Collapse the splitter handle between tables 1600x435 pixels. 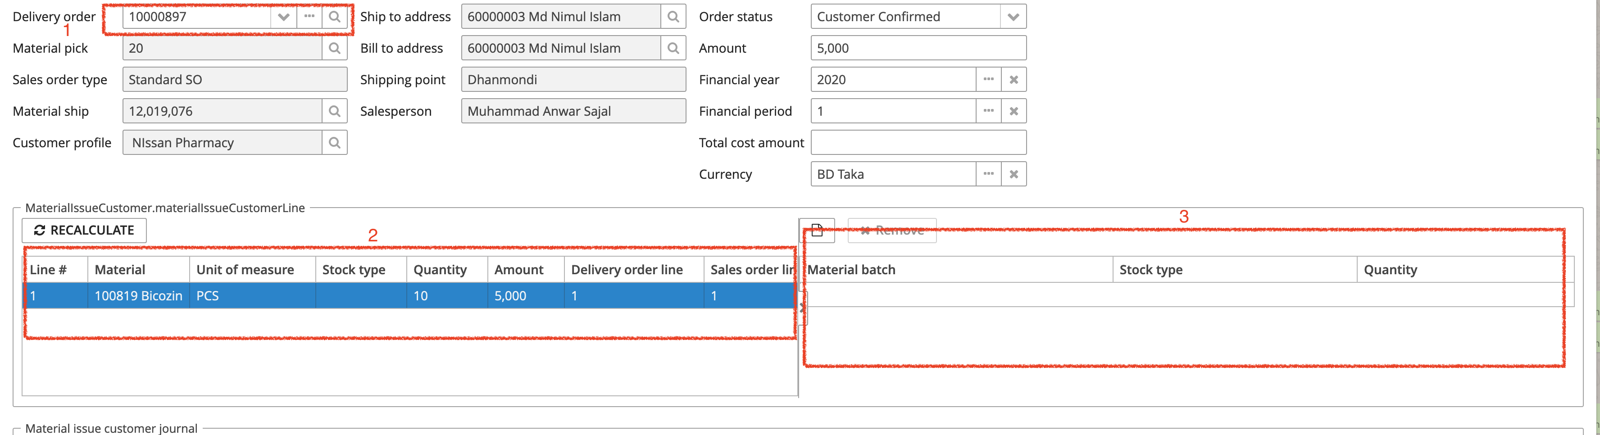click(x=803, y=308)
